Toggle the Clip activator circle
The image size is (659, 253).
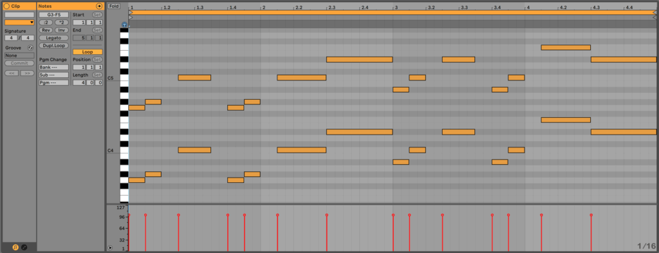(6, 6)
